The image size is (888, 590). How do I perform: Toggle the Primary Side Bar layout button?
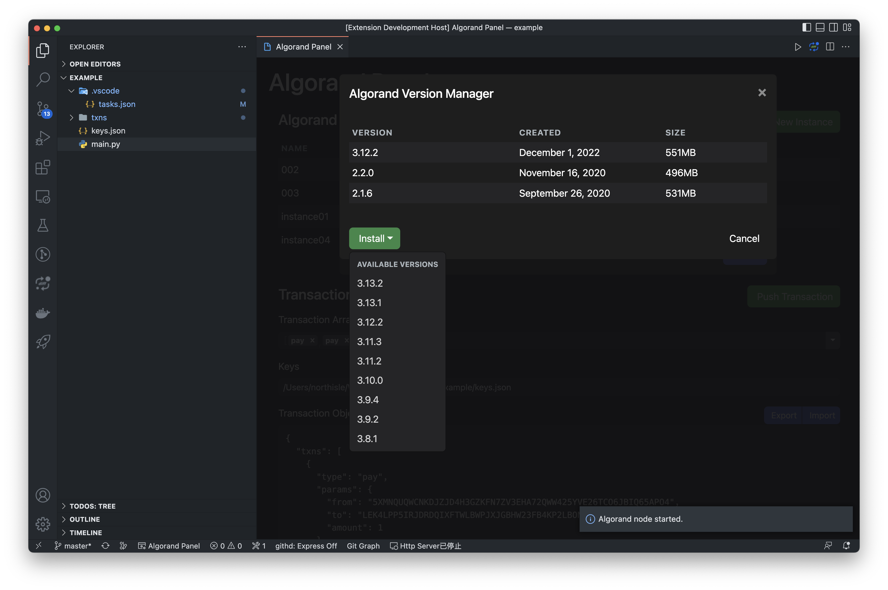point(806,28)
